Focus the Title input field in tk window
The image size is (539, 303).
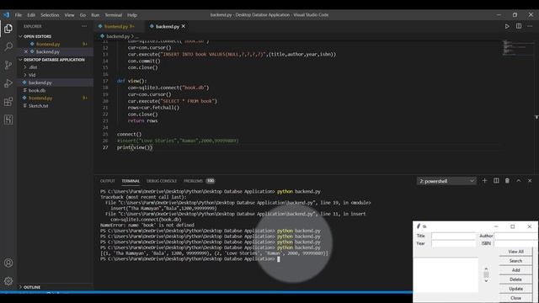453,236
